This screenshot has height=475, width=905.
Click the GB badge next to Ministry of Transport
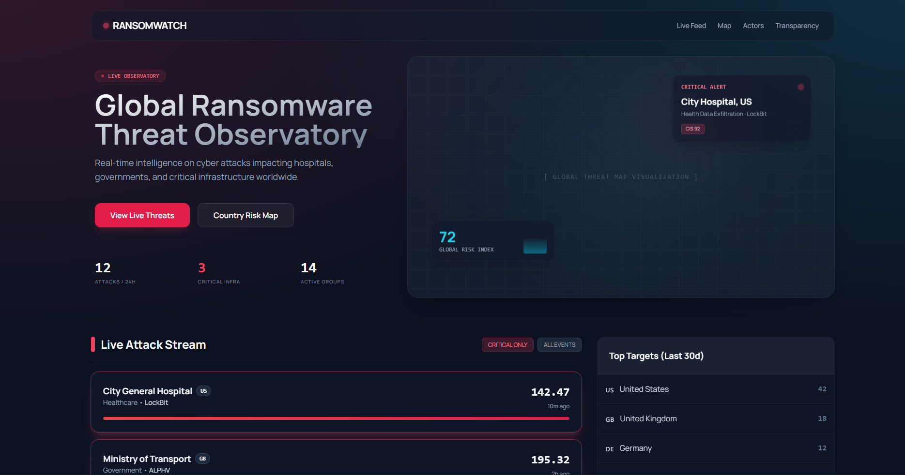click(x=202, y=459)
